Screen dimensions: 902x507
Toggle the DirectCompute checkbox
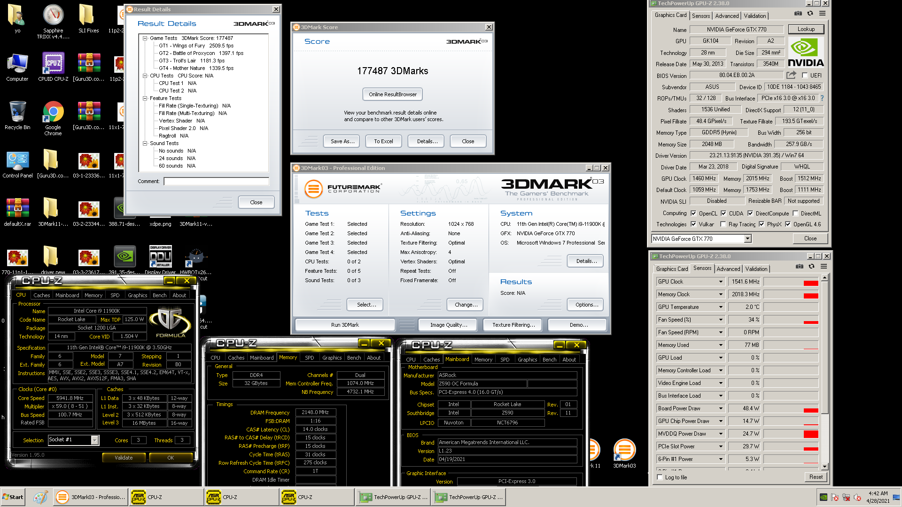750,213
